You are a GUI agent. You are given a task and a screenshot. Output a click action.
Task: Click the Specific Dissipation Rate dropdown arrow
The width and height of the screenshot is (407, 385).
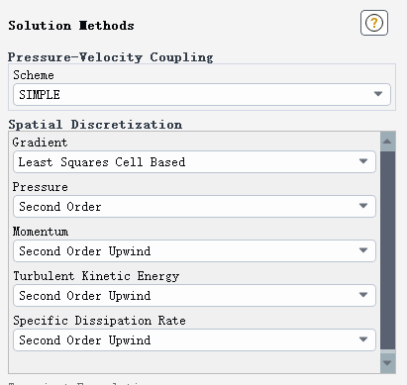(363, 339)
